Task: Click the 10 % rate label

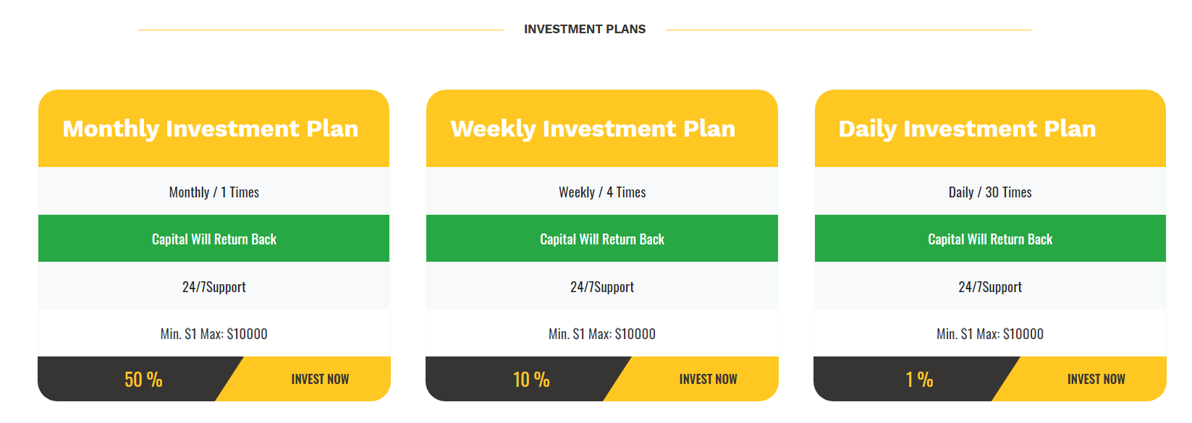Action: tap(531, 379)
